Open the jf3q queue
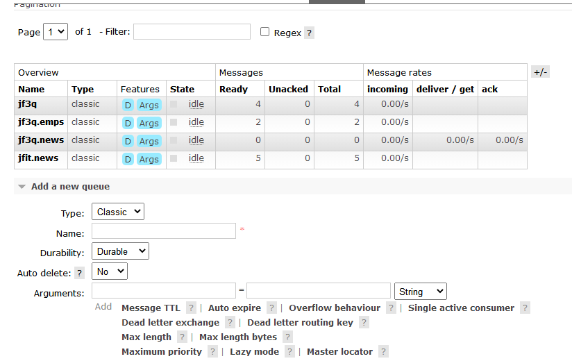The width and height of the screenshot is (572, 361). [x=27, y=104]
